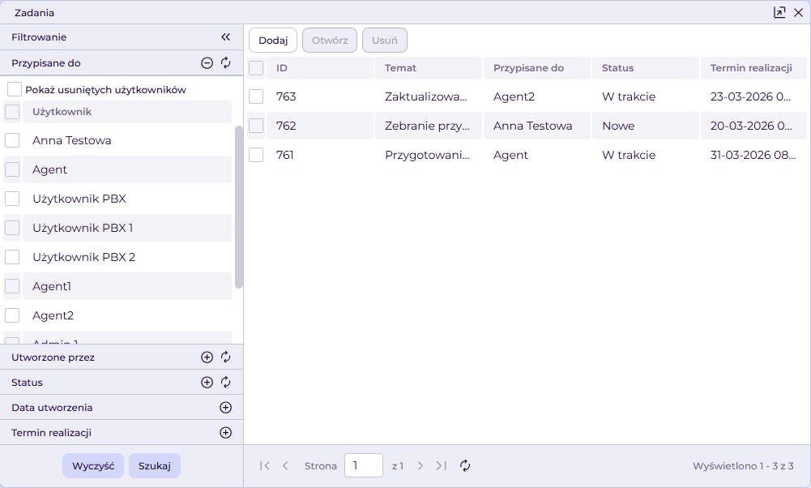Sort by the ID column header
The image size is (811, 488).
pos(320,68)
